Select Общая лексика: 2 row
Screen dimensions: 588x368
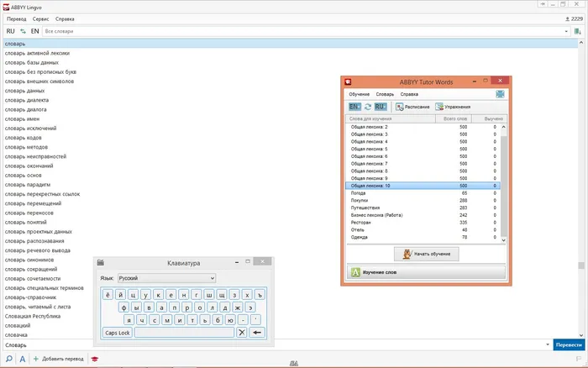point(423,127)
